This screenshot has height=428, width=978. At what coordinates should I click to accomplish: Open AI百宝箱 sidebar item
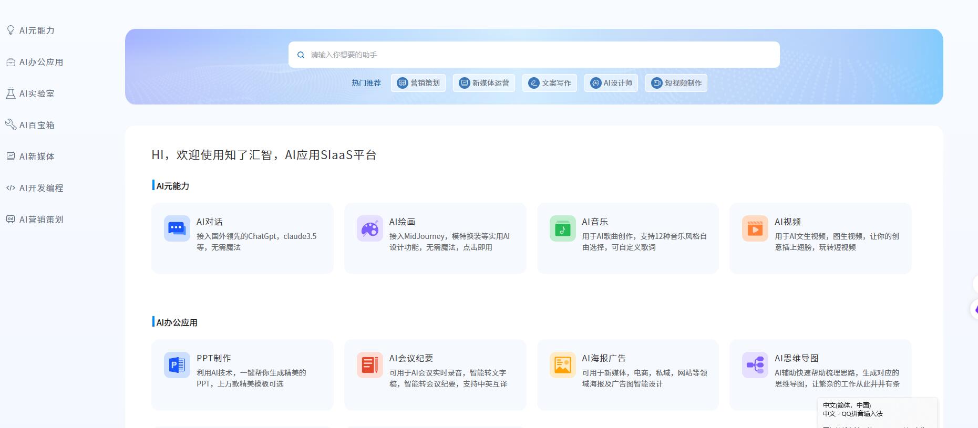point(37,125)
